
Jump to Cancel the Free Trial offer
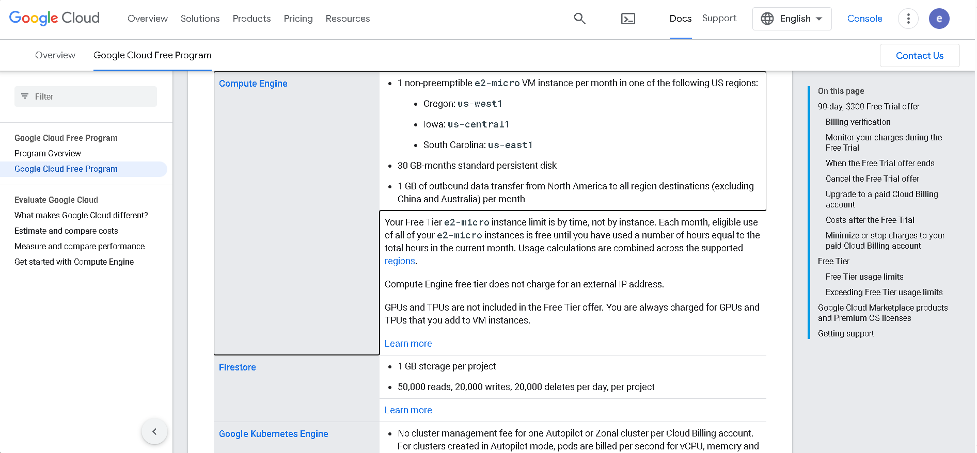[x=872, y=179]
